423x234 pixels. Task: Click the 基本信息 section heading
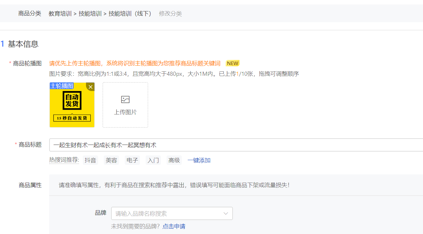pyautogui.click(x=23, y=44)
